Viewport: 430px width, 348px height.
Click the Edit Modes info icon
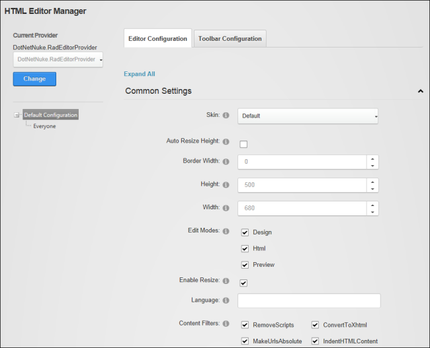pyautogui.click(x=226, y=231)
